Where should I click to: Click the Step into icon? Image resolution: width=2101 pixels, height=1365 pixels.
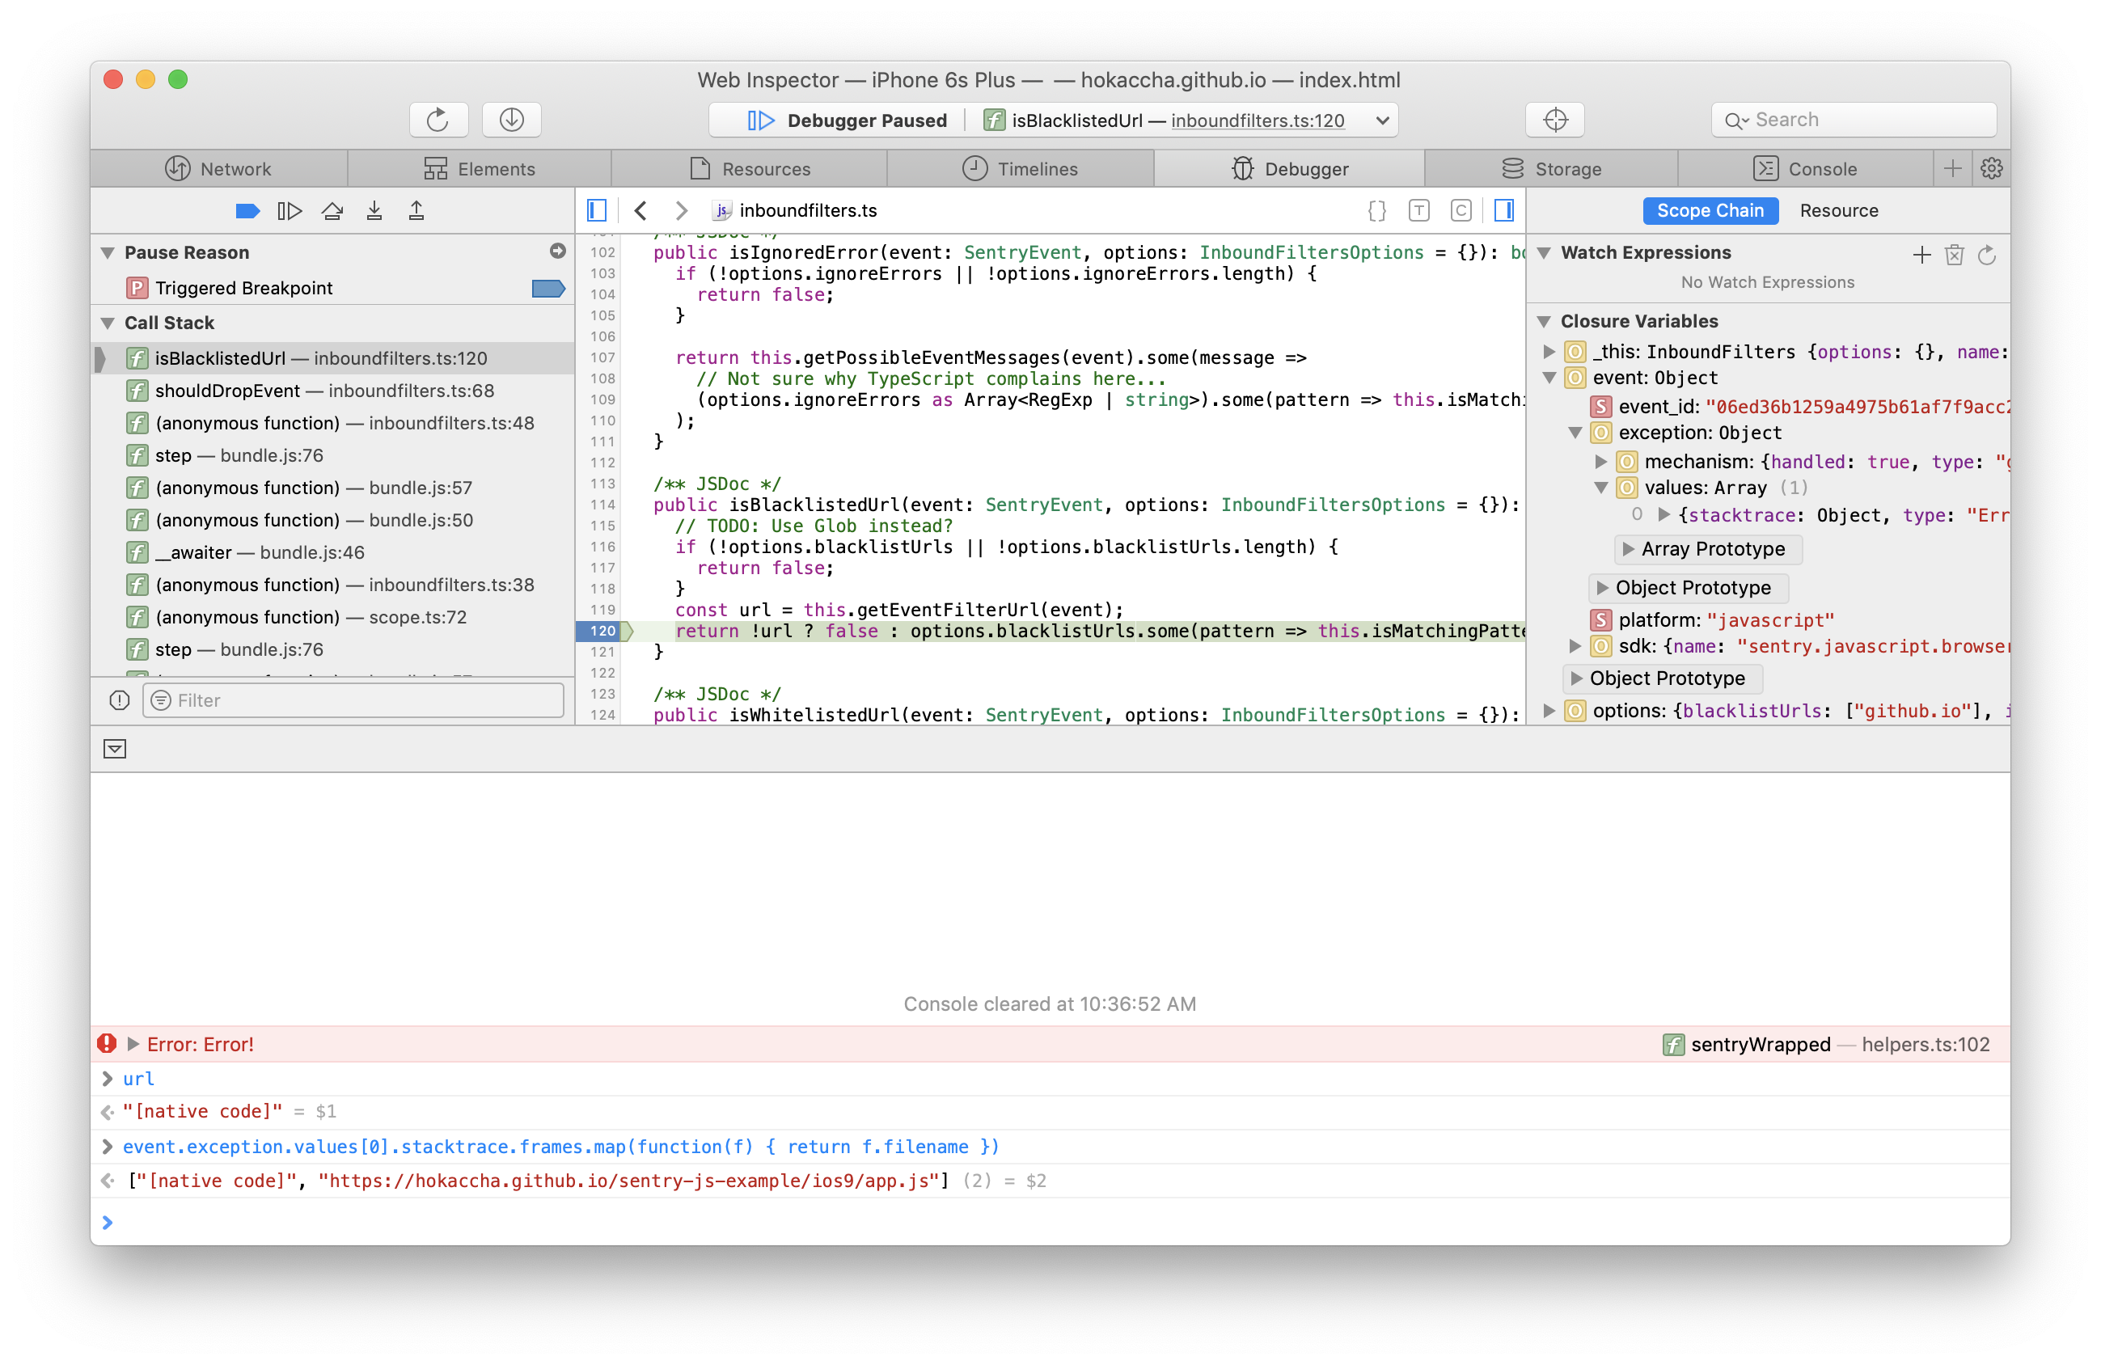[374, 211]
